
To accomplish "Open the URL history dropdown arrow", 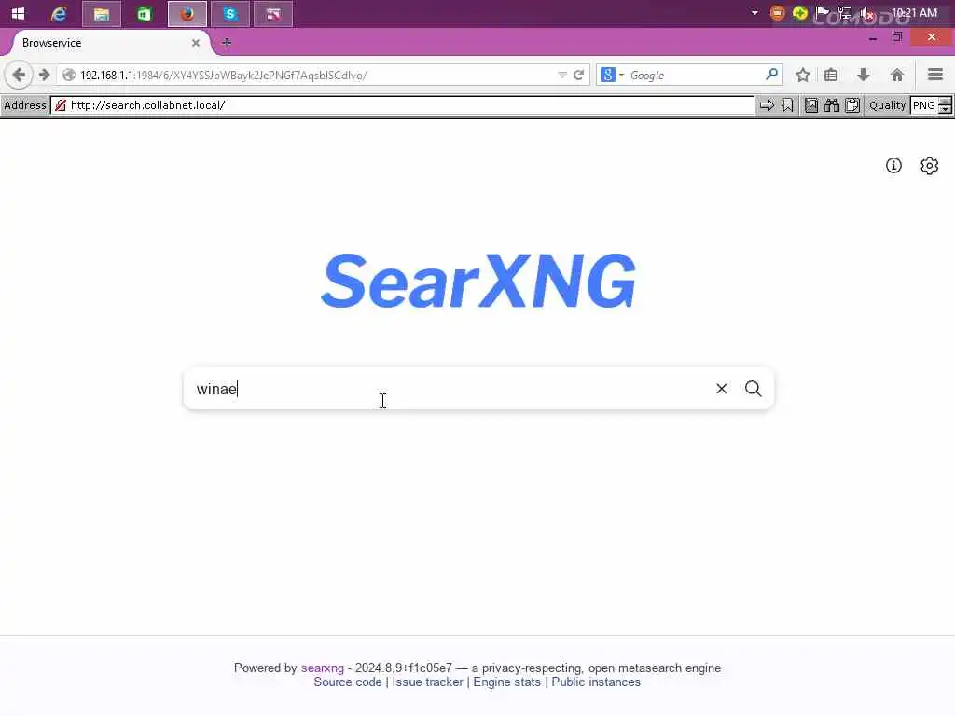I will tap(562, 75).
